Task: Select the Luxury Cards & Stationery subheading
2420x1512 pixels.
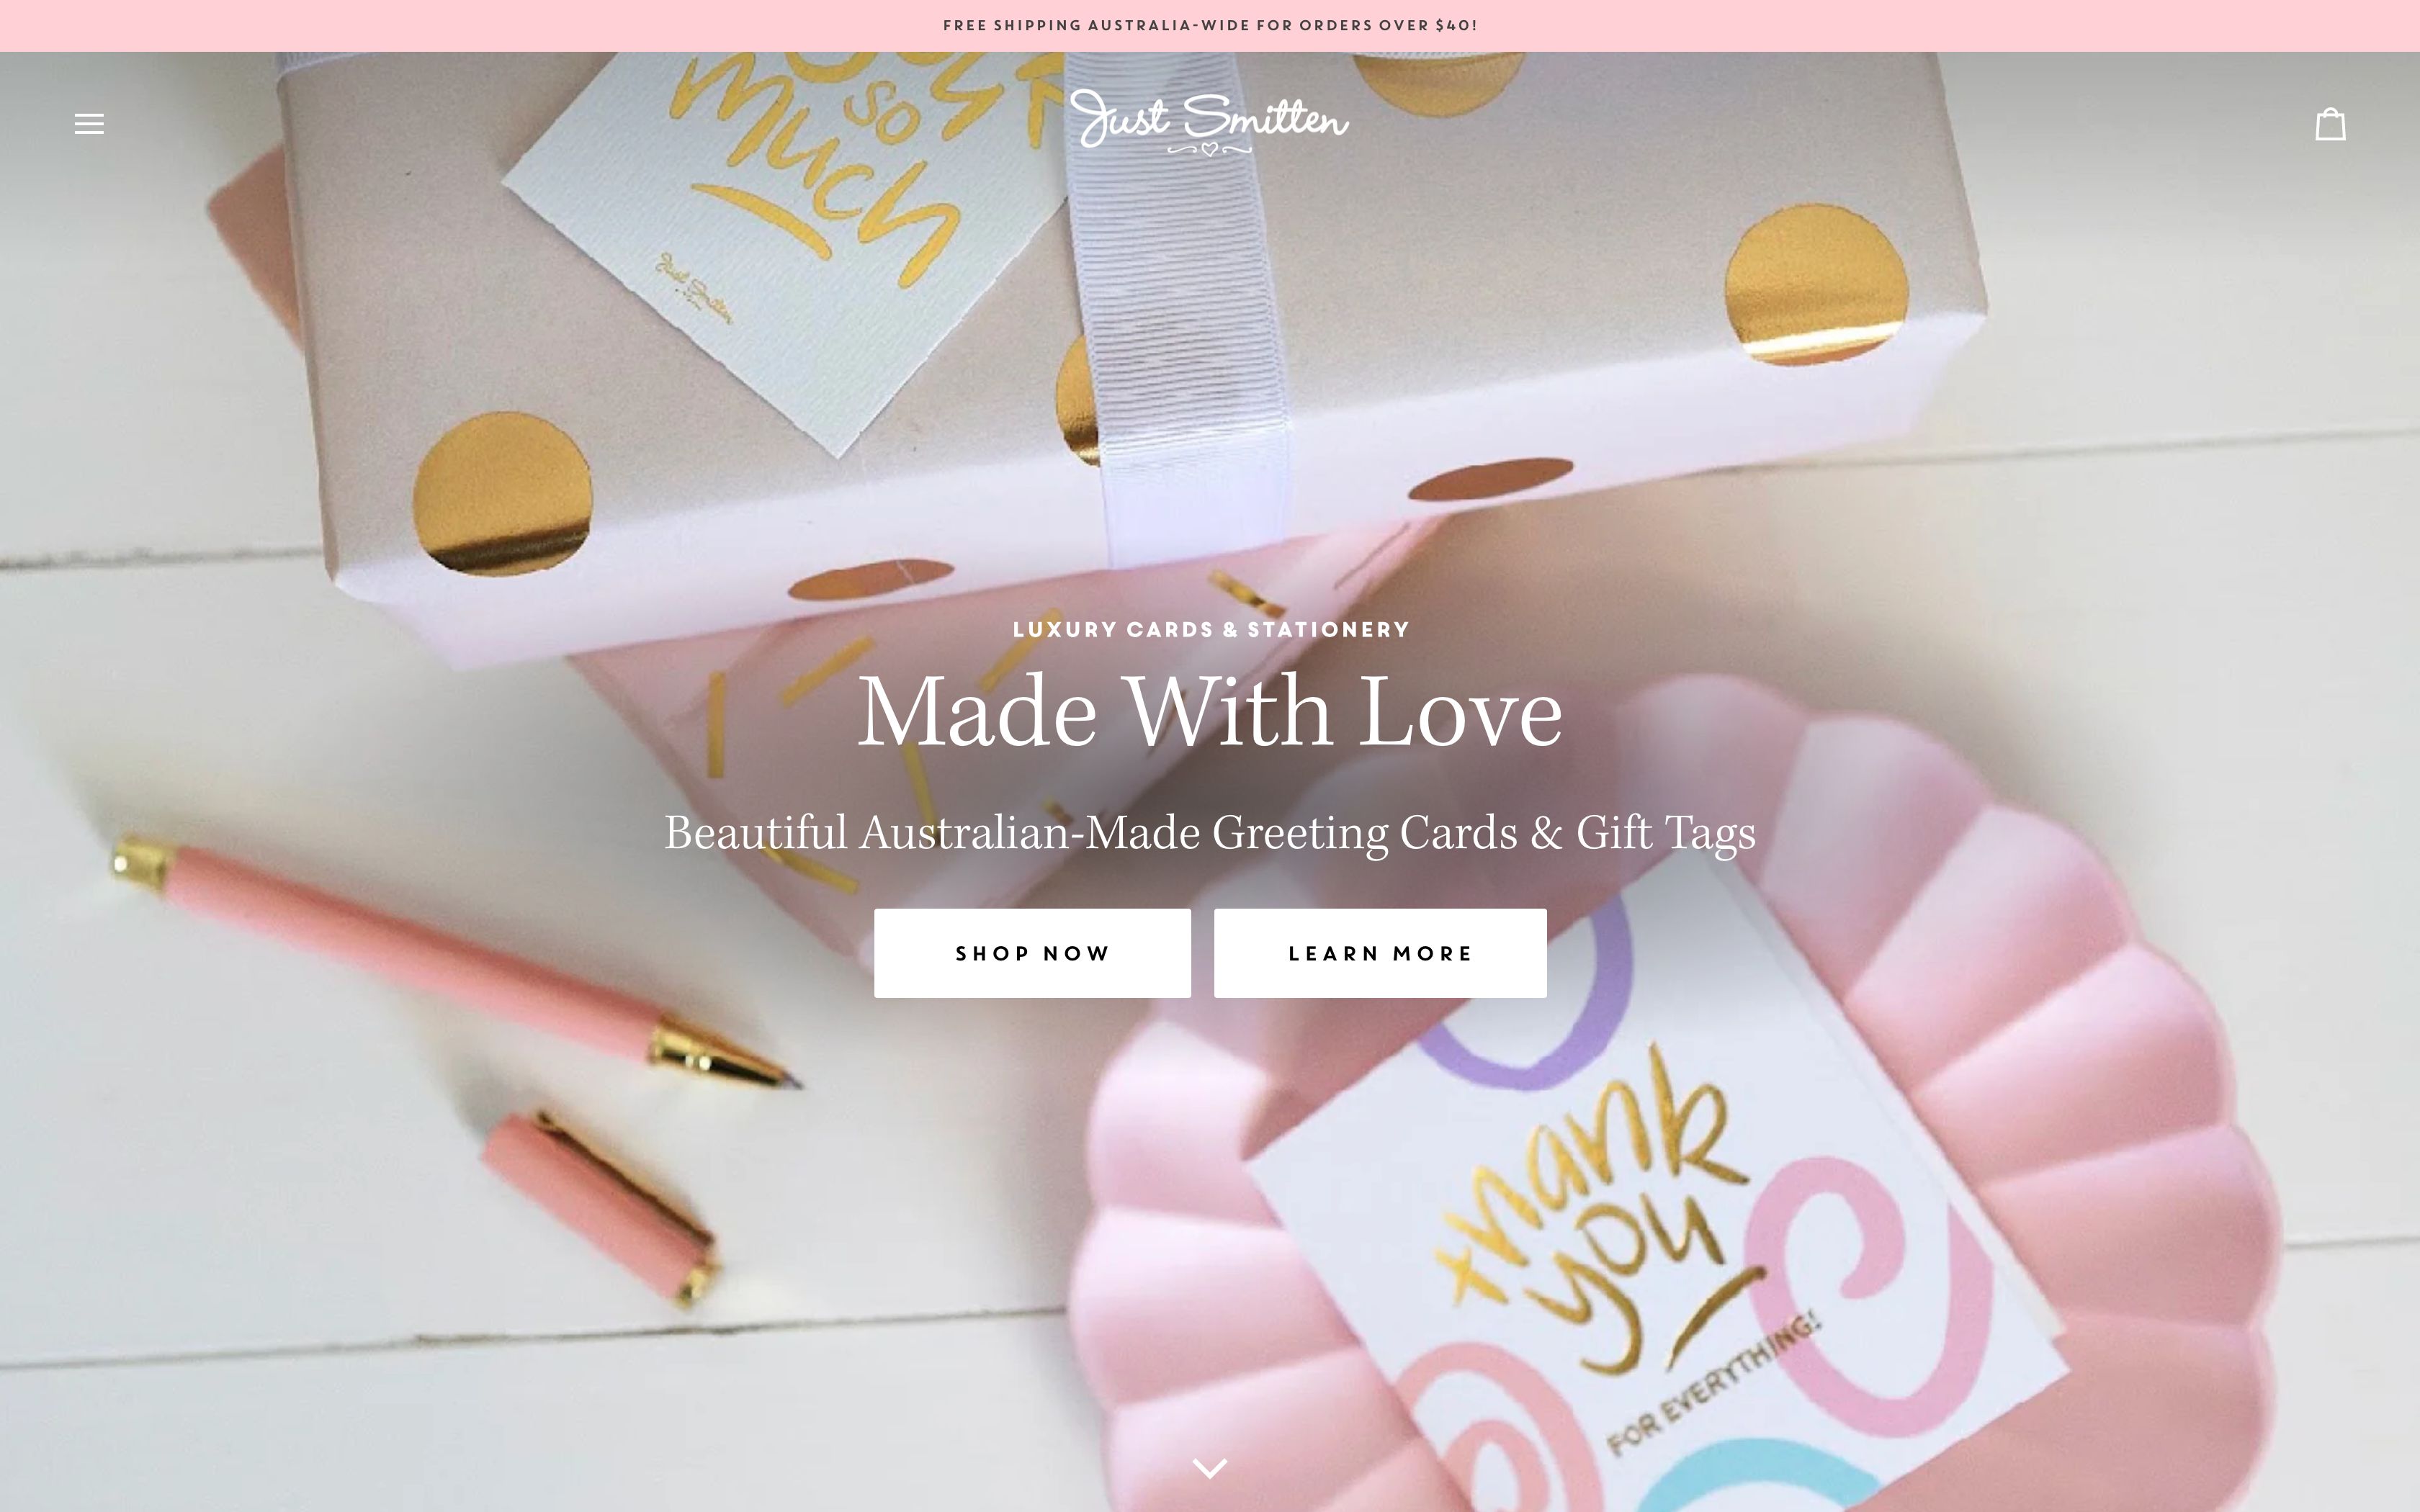Action: click(1210, 630)
